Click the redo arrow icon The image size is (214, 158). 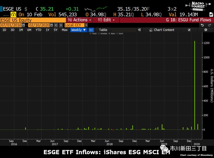pos(210,25)
